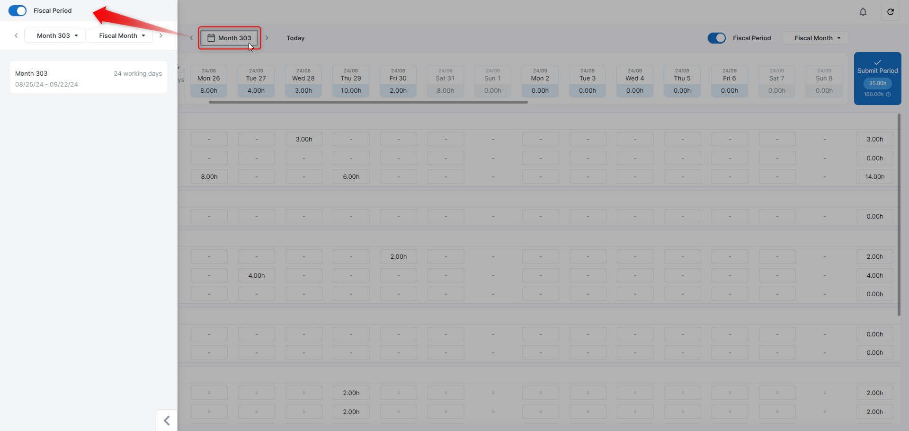Click the notification bell icon
The height and width of the screenshot is (431, 909).
tap(863, 12)
